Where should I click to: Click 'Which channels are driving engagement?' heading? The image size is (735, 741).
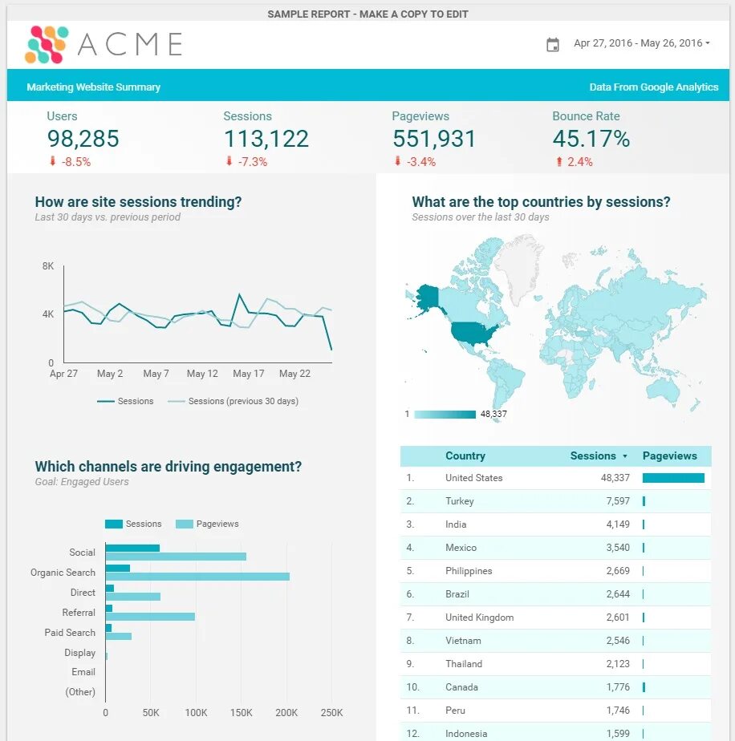169,467
